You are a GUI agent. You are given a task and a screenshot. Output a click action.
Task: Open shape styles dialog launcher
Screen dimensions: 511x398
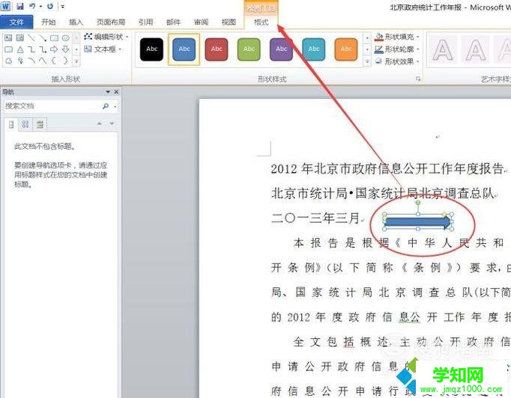[x=418, y=79]
